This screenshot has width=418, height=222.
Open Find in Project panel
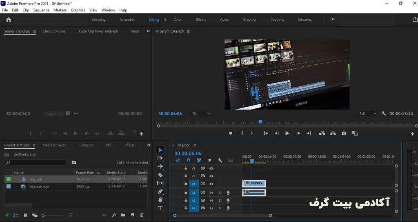pyautogui.click(x=114, y=215)
